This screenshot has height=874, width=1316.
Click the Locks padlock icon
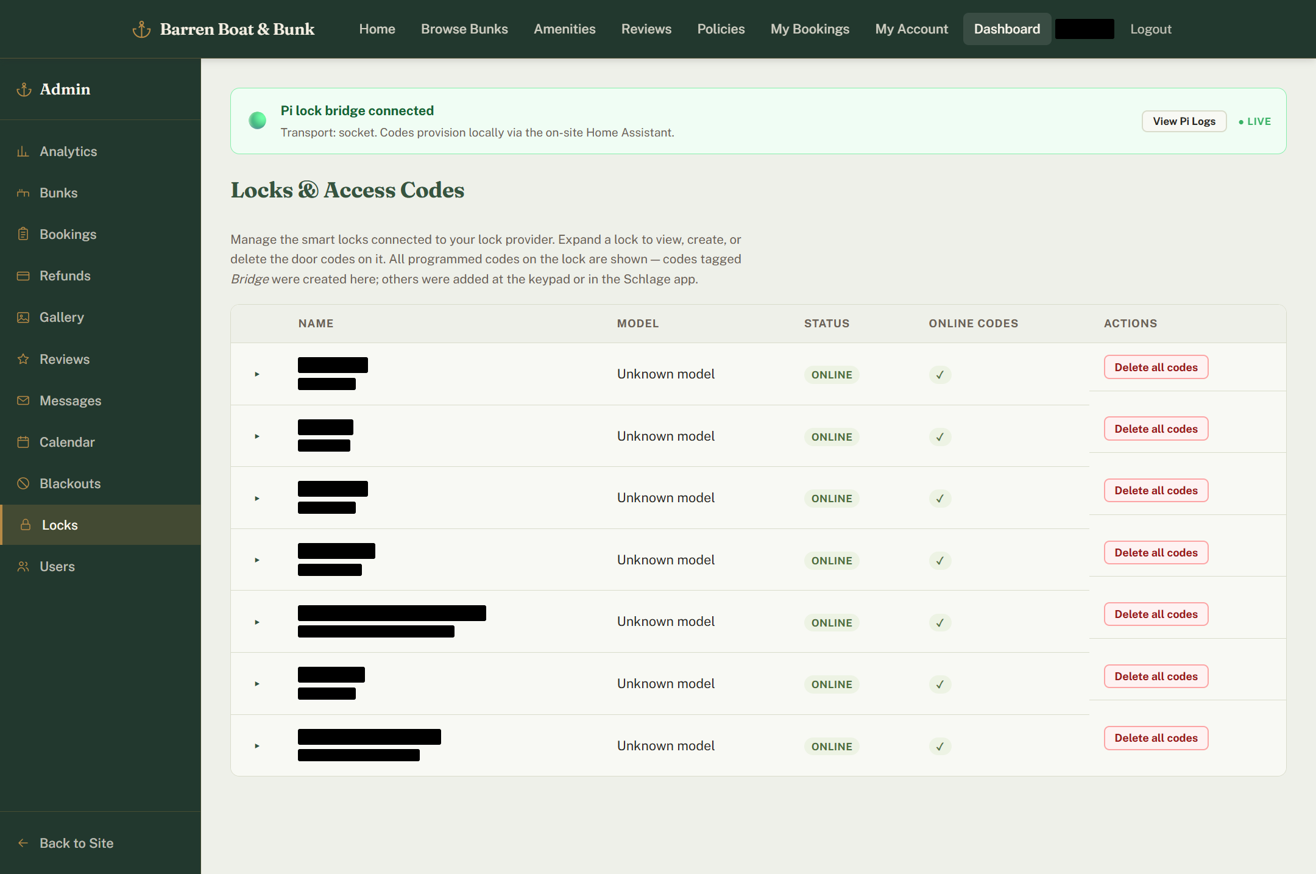(26, 525)
